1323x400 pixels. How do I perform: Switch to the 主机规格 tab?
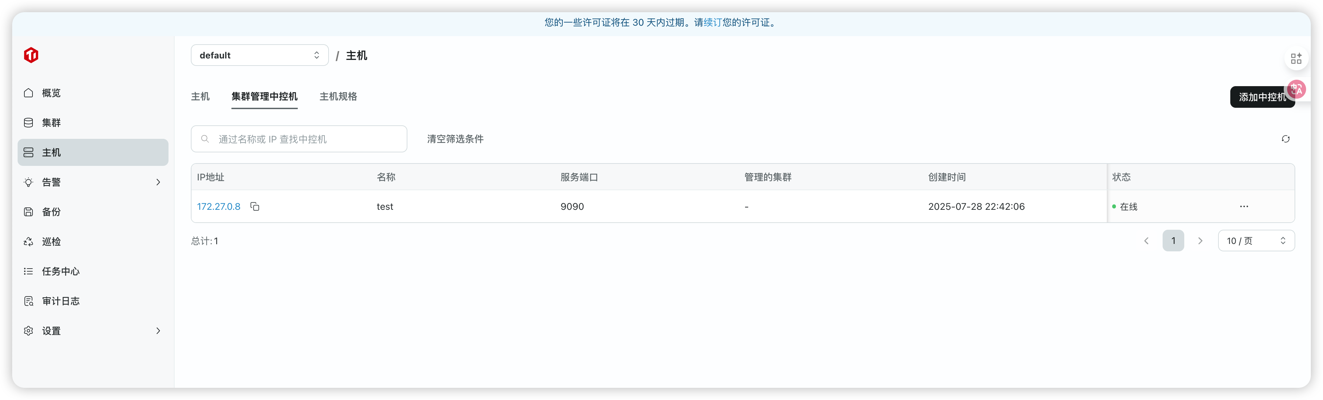338,96
